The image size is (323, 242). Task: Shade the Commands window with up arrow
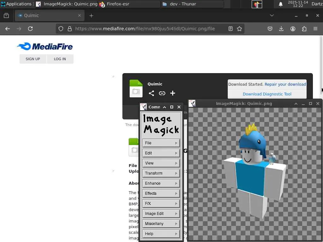coord(164,107)
